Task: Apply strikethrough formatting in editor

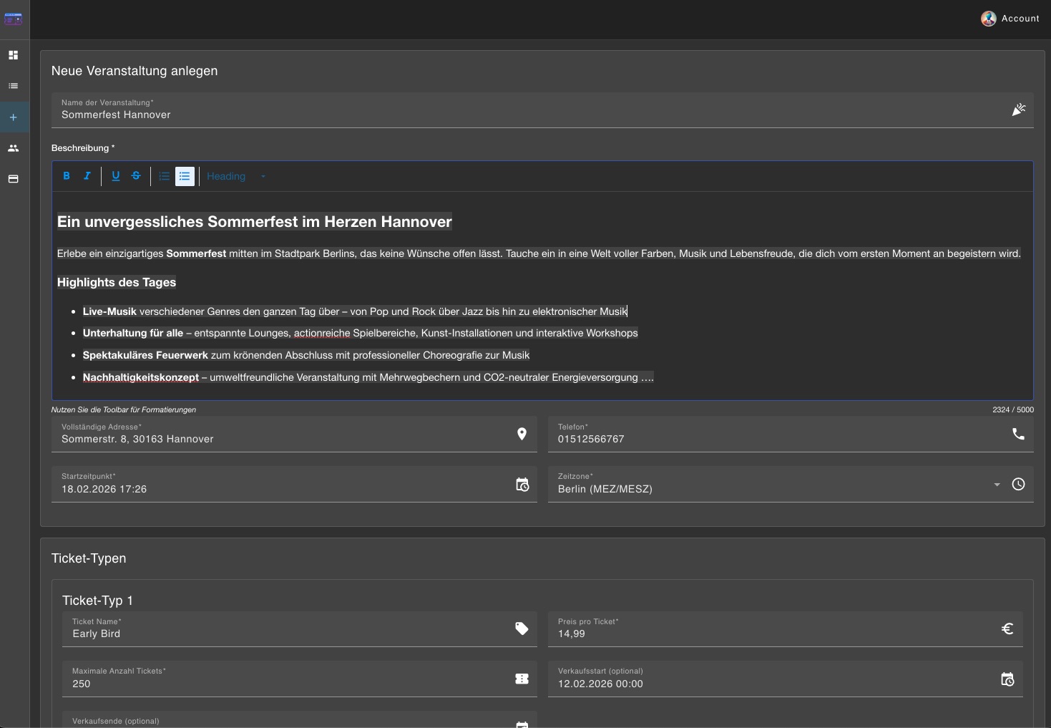Action: point(136,176)
